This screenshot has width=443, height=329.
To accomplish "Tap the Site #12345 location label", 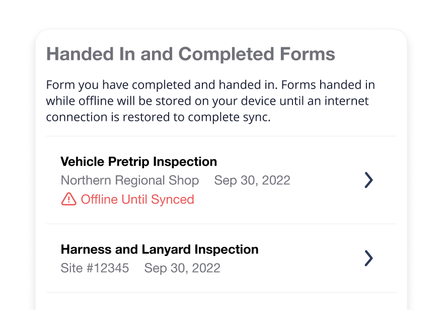I will [95, 268].
